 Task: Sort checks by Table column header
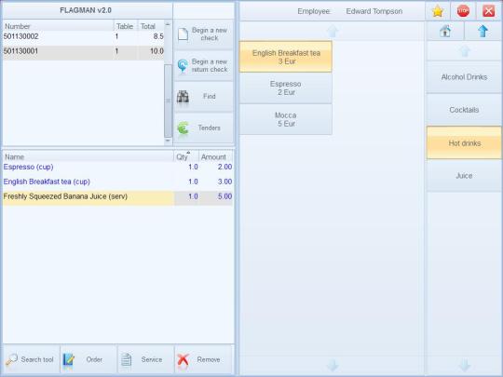[x=126, y=26]
